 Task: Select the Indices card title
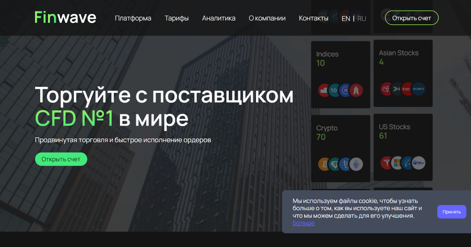(327, 54)
